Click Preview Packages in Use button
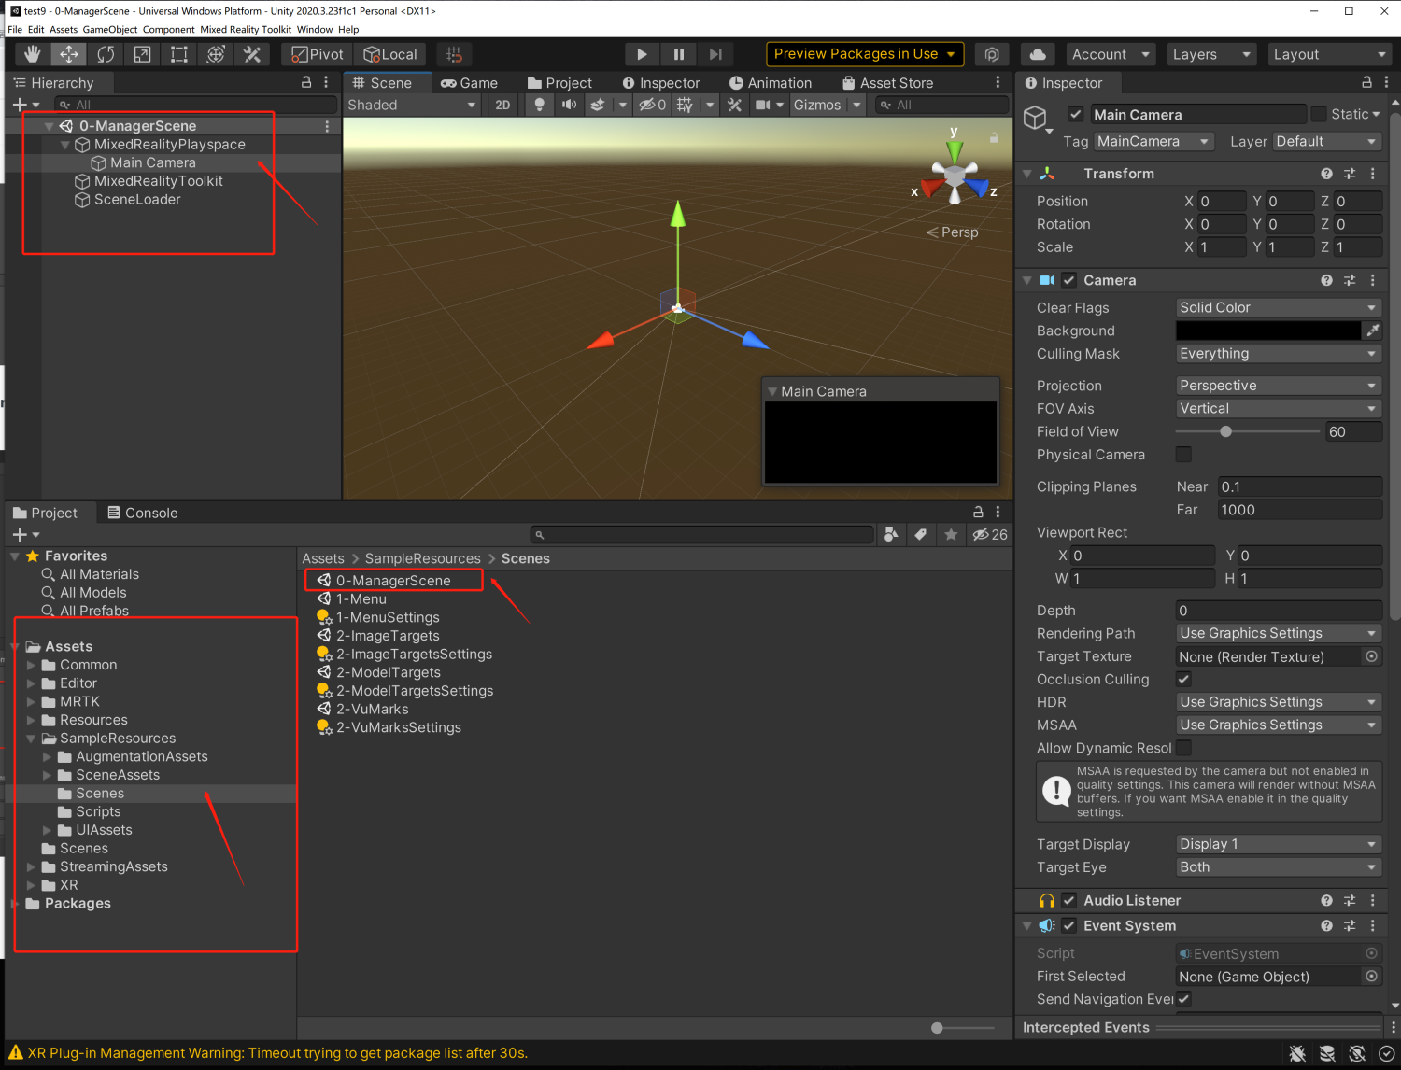This screenshot has height=1070, width=1401. [865, 54]
